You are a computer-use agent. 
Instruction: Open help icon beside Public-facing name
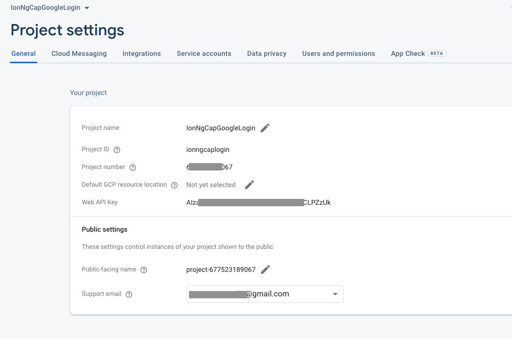(144, 270)
